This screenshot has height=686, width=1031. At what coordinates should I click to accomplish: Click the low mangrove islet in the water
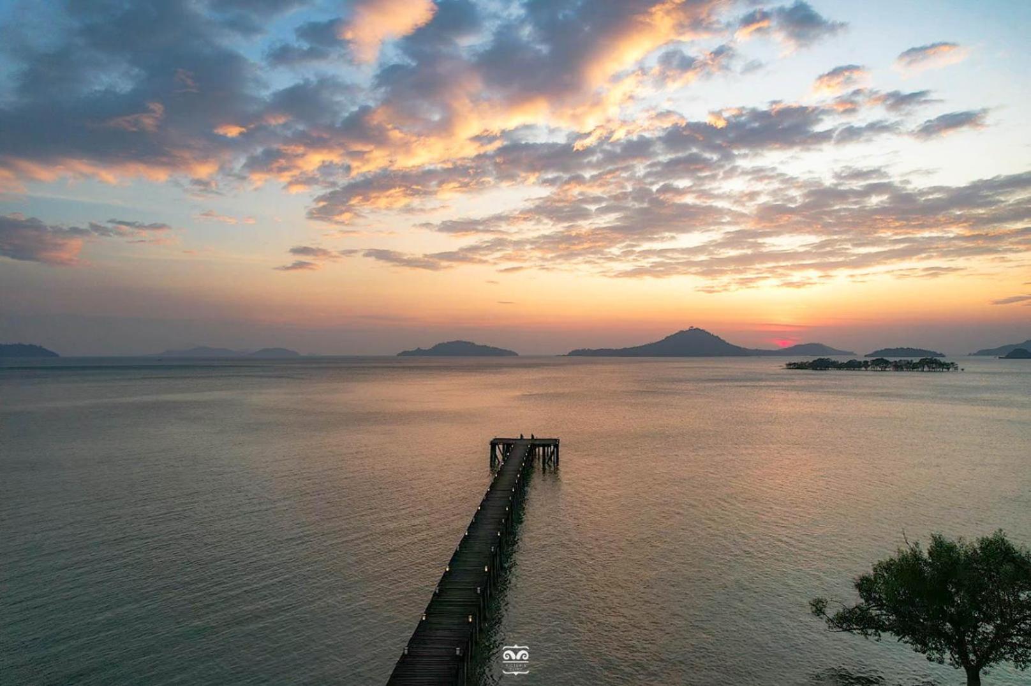[x=871, y=364]
